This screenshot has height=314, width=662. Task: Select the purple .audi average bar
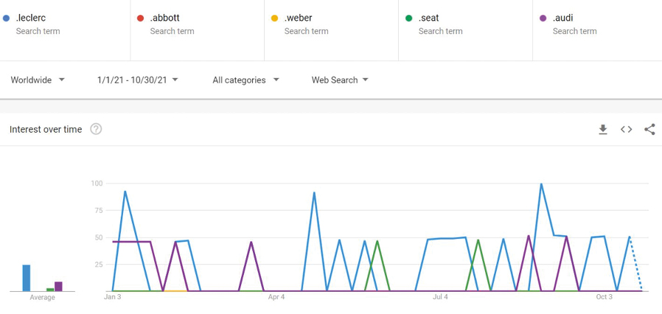[58, 287]
